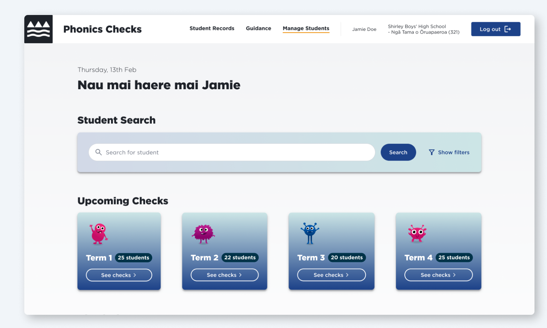
Task: Focus the Search for student field
Action: (x=236, y=152)
